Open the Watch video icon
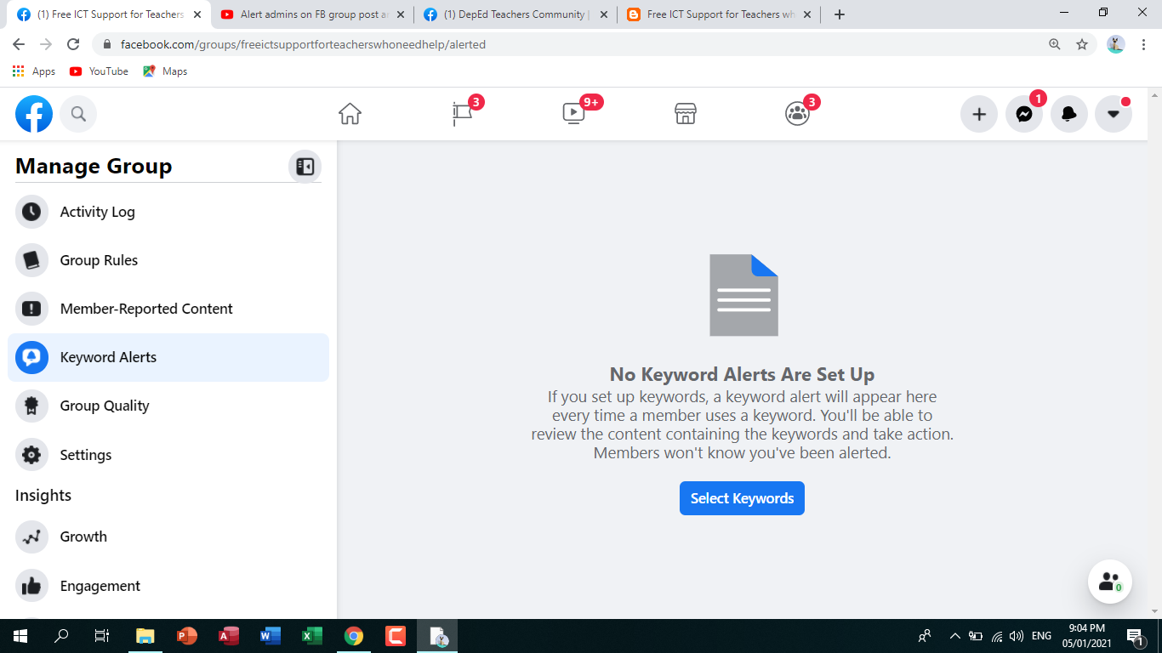 574,114
